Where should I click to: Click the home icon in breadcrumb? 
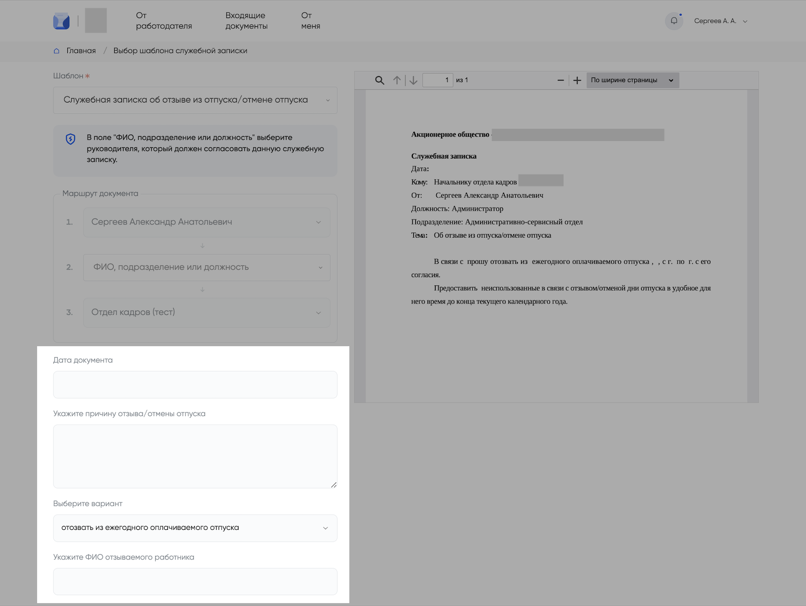(x=57, y=51)
